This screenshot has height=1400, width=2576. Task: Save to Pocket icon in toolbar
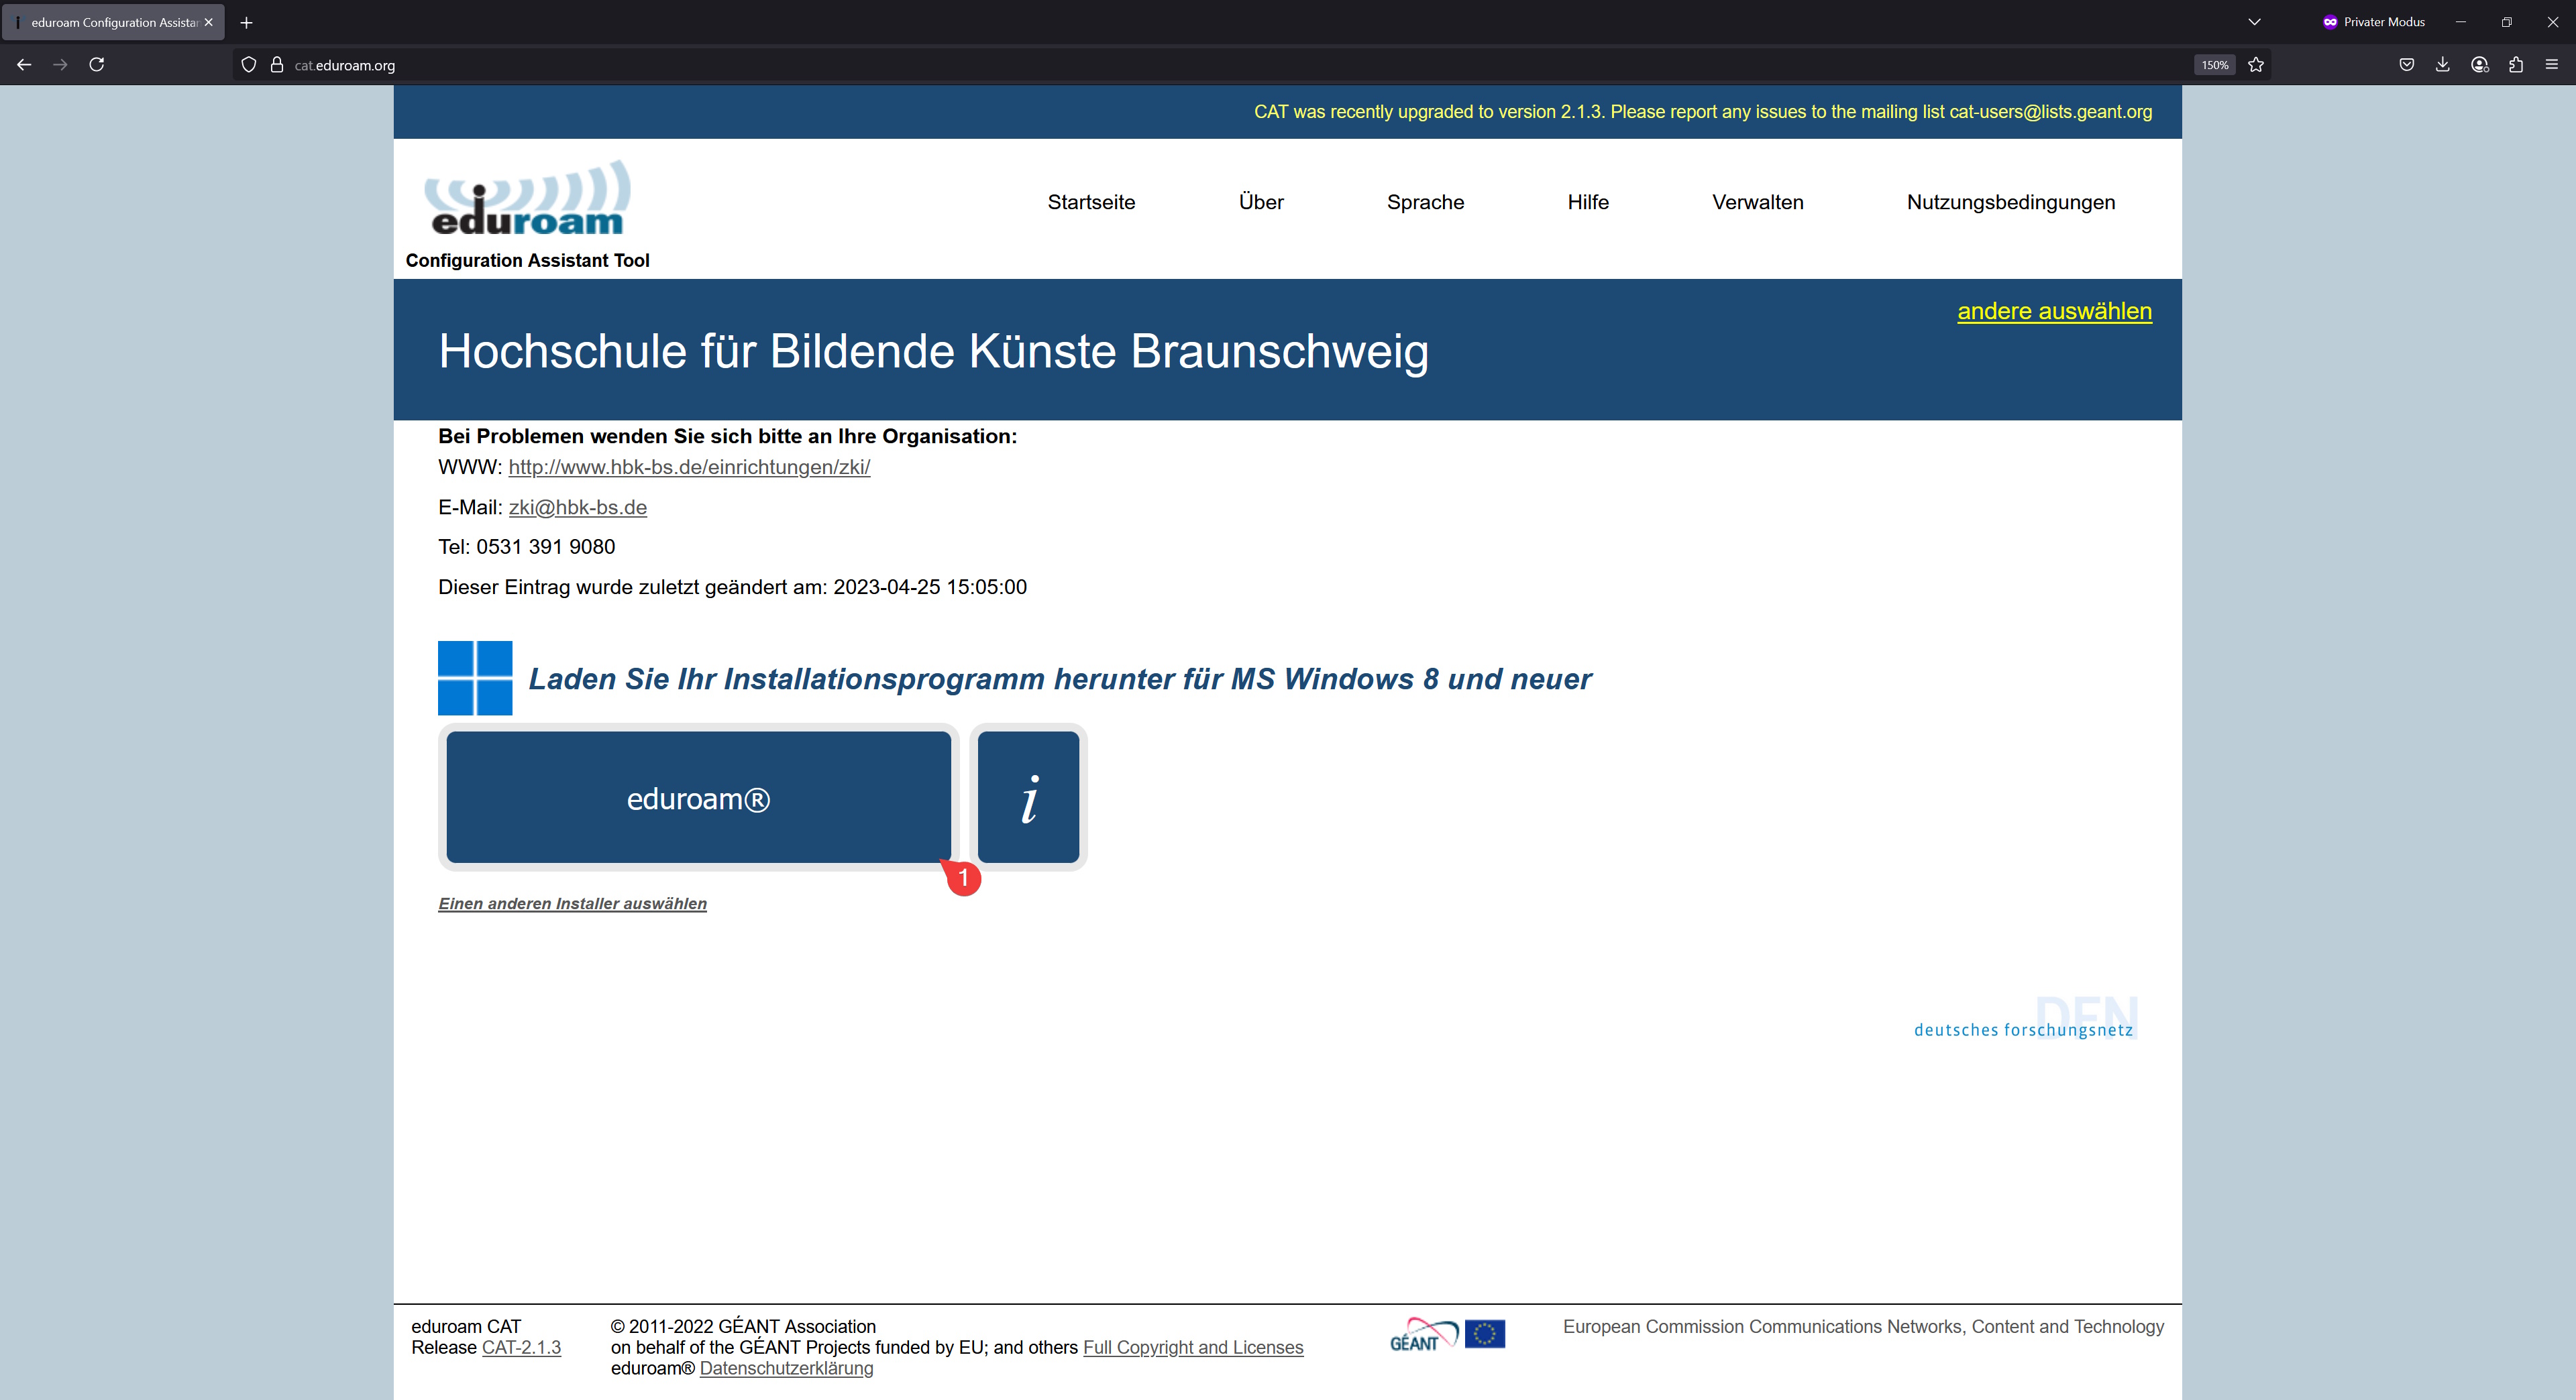pyautogui.click(x=2407, y=65)
